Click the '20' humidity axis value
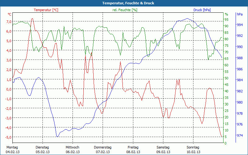248x155 pixels. (227, 117)
